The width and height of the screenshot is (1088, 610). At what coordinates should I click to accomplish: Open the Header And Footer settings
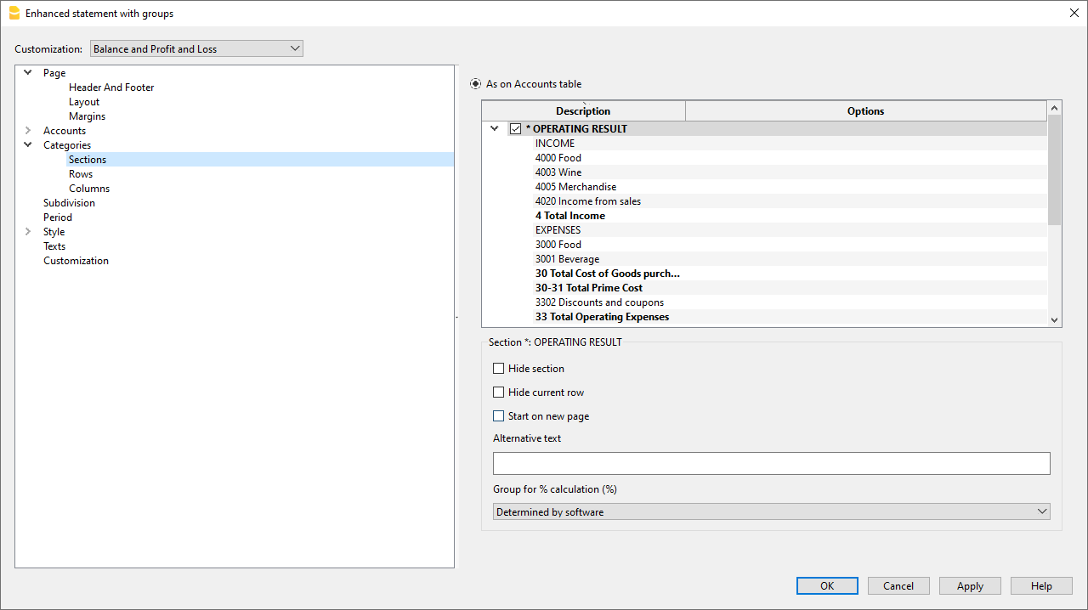point(111,87)
